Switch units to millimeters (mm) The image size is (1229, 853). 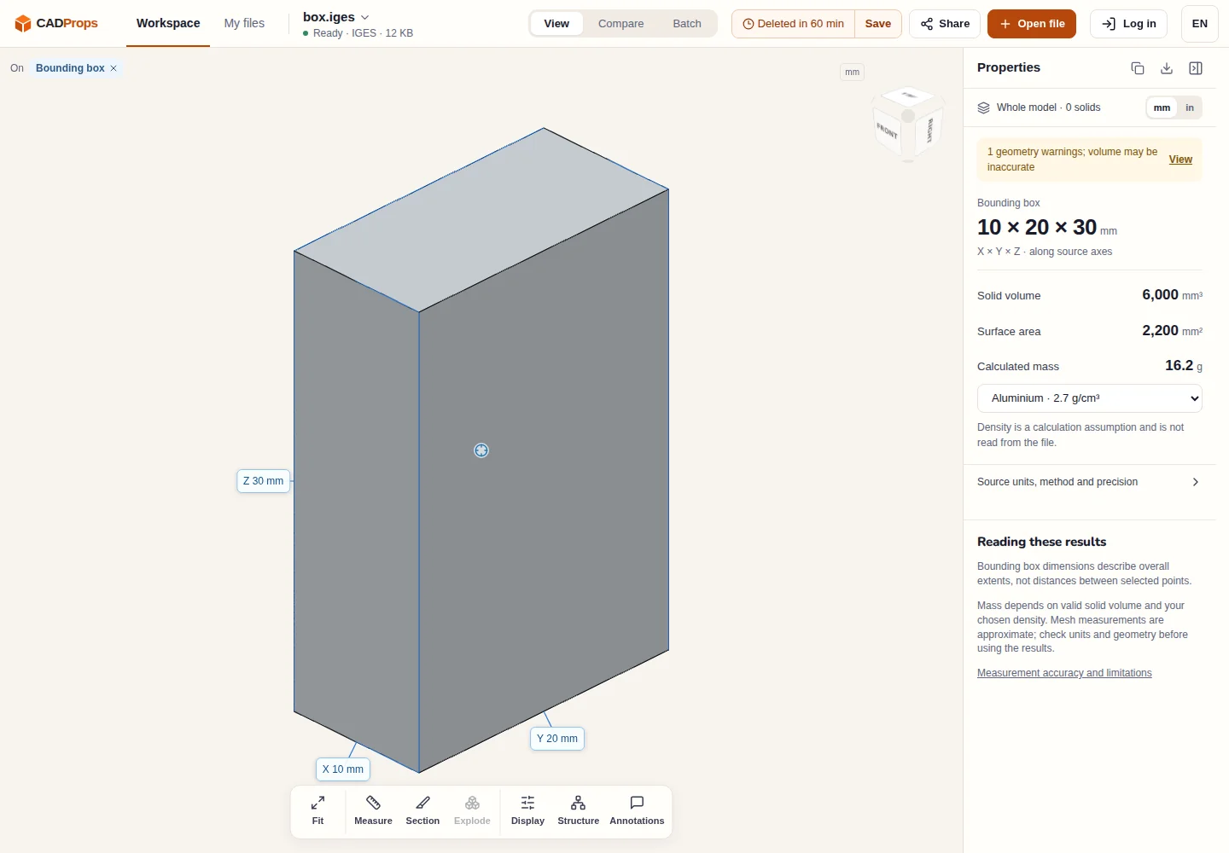1162,107
